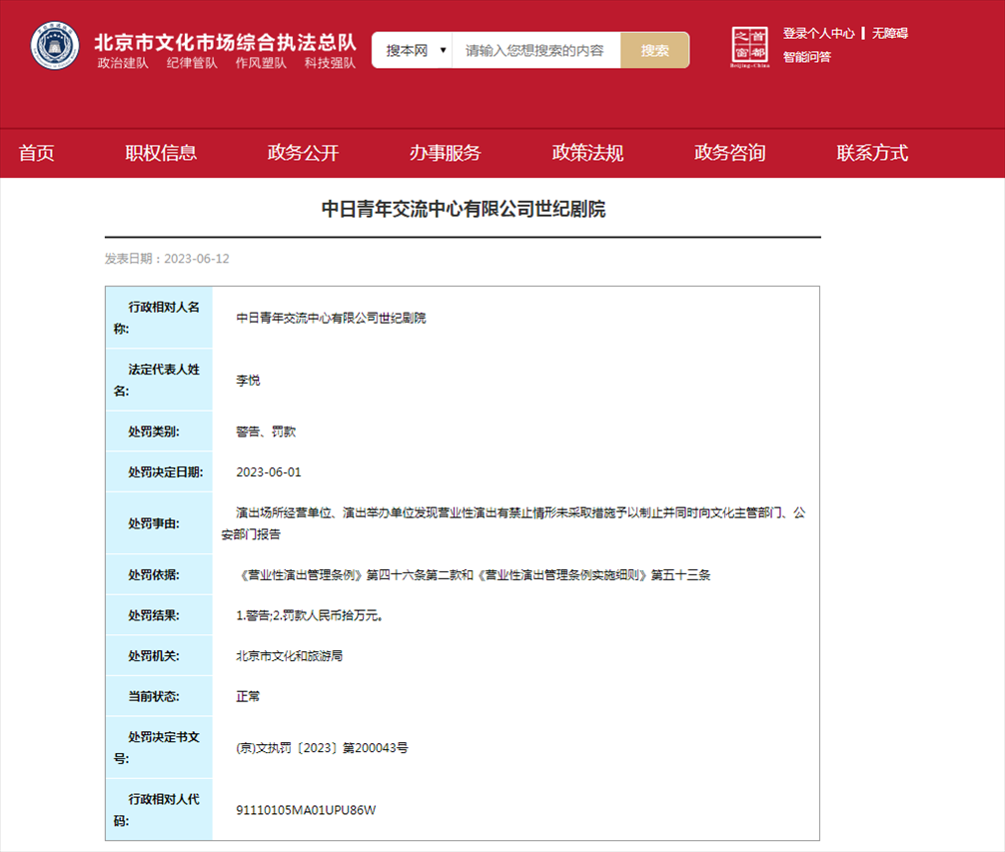Select 政务公开 in the navigation bar
Screen dimensions: 1005x852
303,153
